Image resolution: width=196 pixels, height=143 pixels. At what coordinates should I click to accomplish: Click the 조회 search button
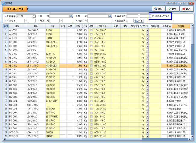point(159,9)
